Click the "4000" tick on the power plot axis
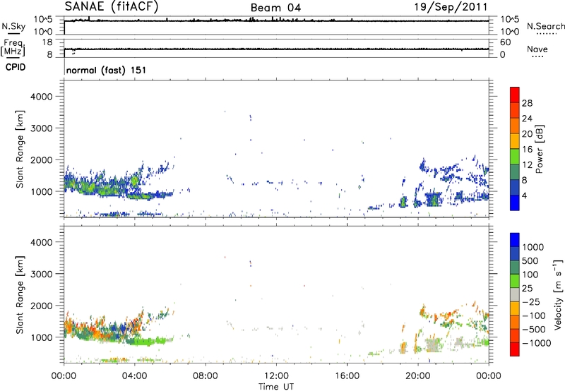This screenshot has height=391, width=565. pos(42,97)
